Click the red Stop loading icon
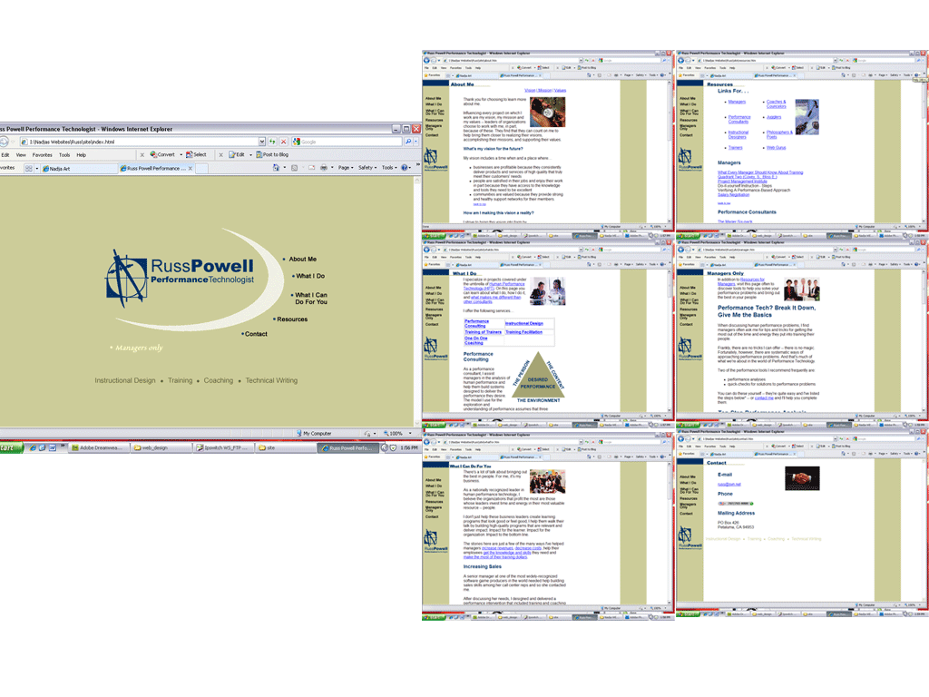This screenshot has width=929, height=697. (283, 142)
